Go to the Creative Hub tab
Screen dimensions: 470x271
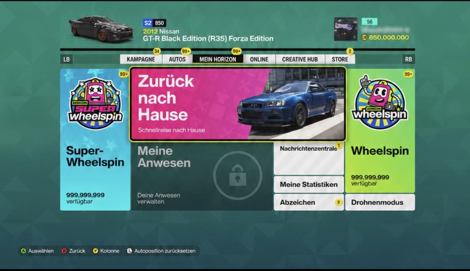click(300, 59)
